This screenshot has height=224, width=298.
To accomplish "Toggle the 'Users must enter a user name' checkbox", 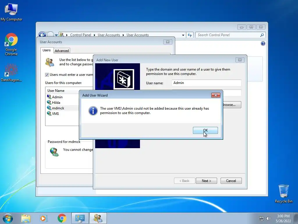I will [47, 75].
